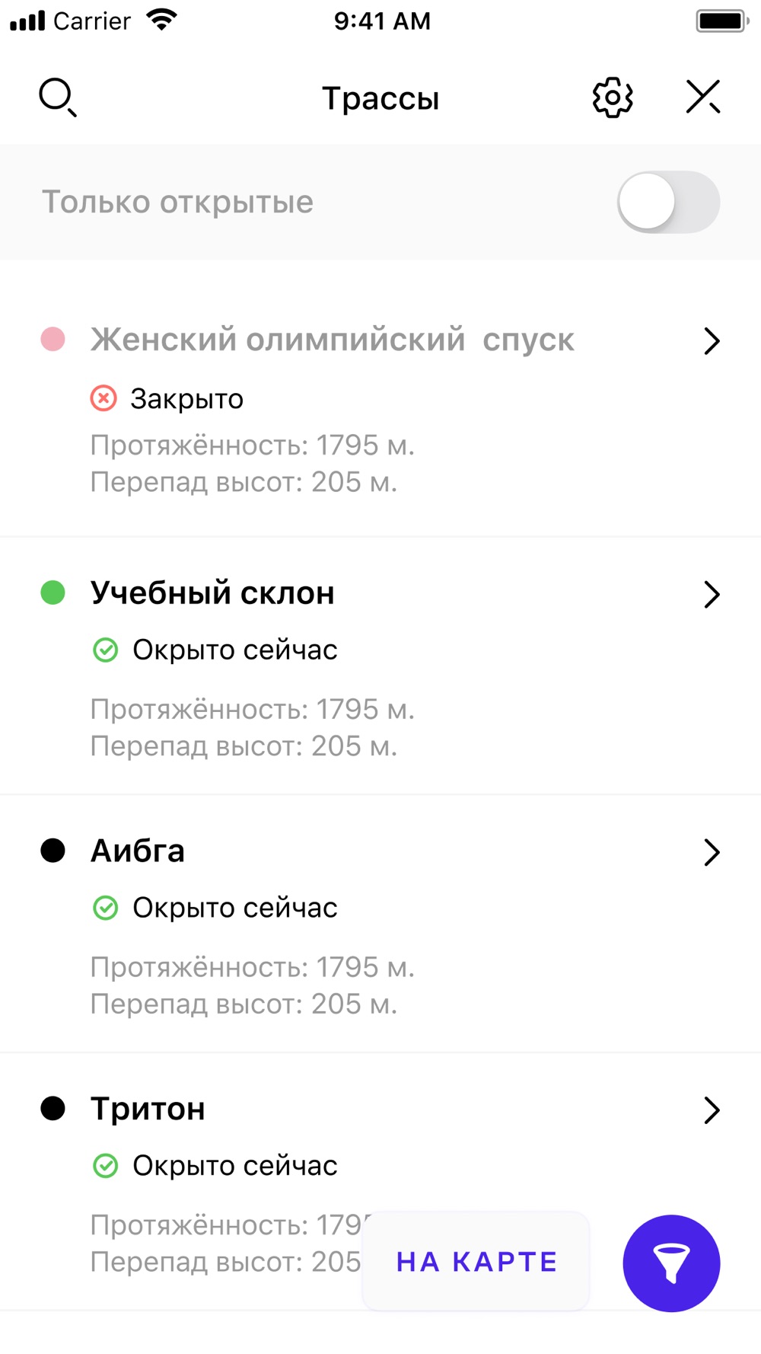Click the red closed status icon

(x=103, y=398)
